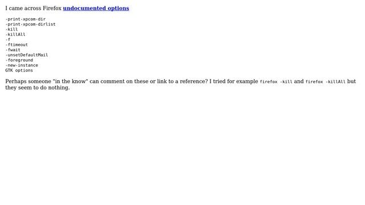365x205 pixels.
Task: Click the inline code firefox -kill
Action: click(x=276, y=82)
